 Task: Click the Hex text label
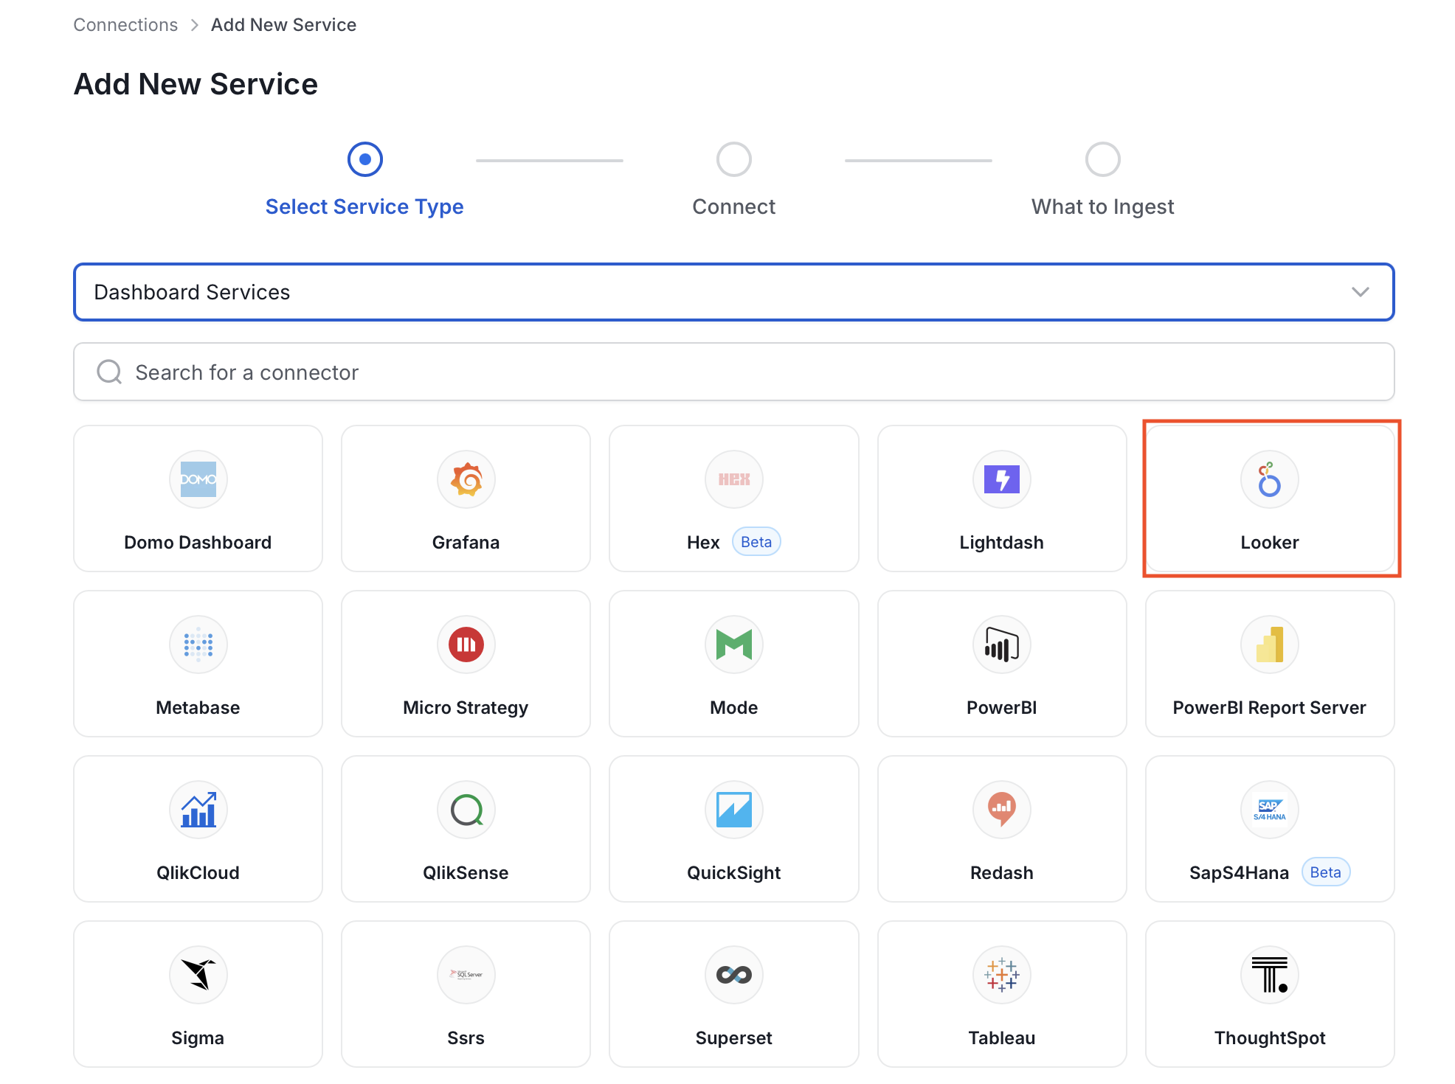702,543
